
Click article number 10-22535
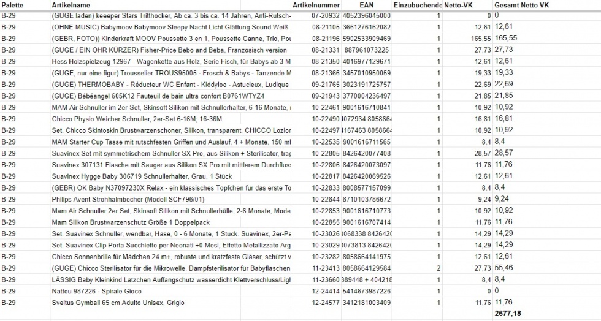[x=326, y=142]
